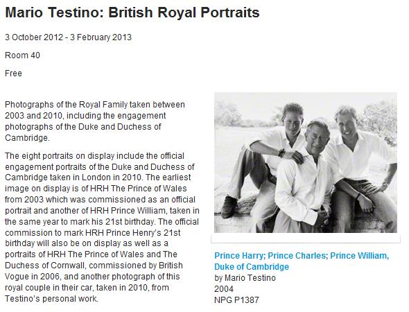Click the NPG P1387 reference number

(236, 300)
